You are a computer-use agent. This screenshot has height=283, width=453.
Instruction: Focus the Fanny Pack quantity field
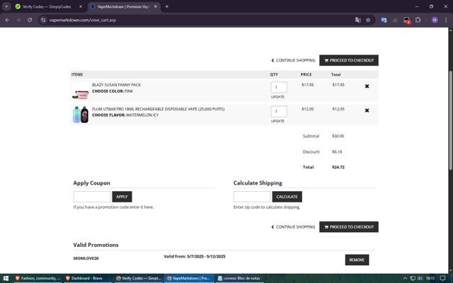(x=279, y=87)
